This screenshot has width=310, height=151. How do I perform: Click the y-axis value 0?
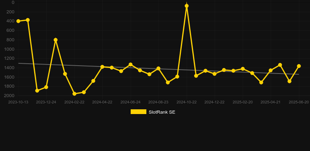point(13,2)
